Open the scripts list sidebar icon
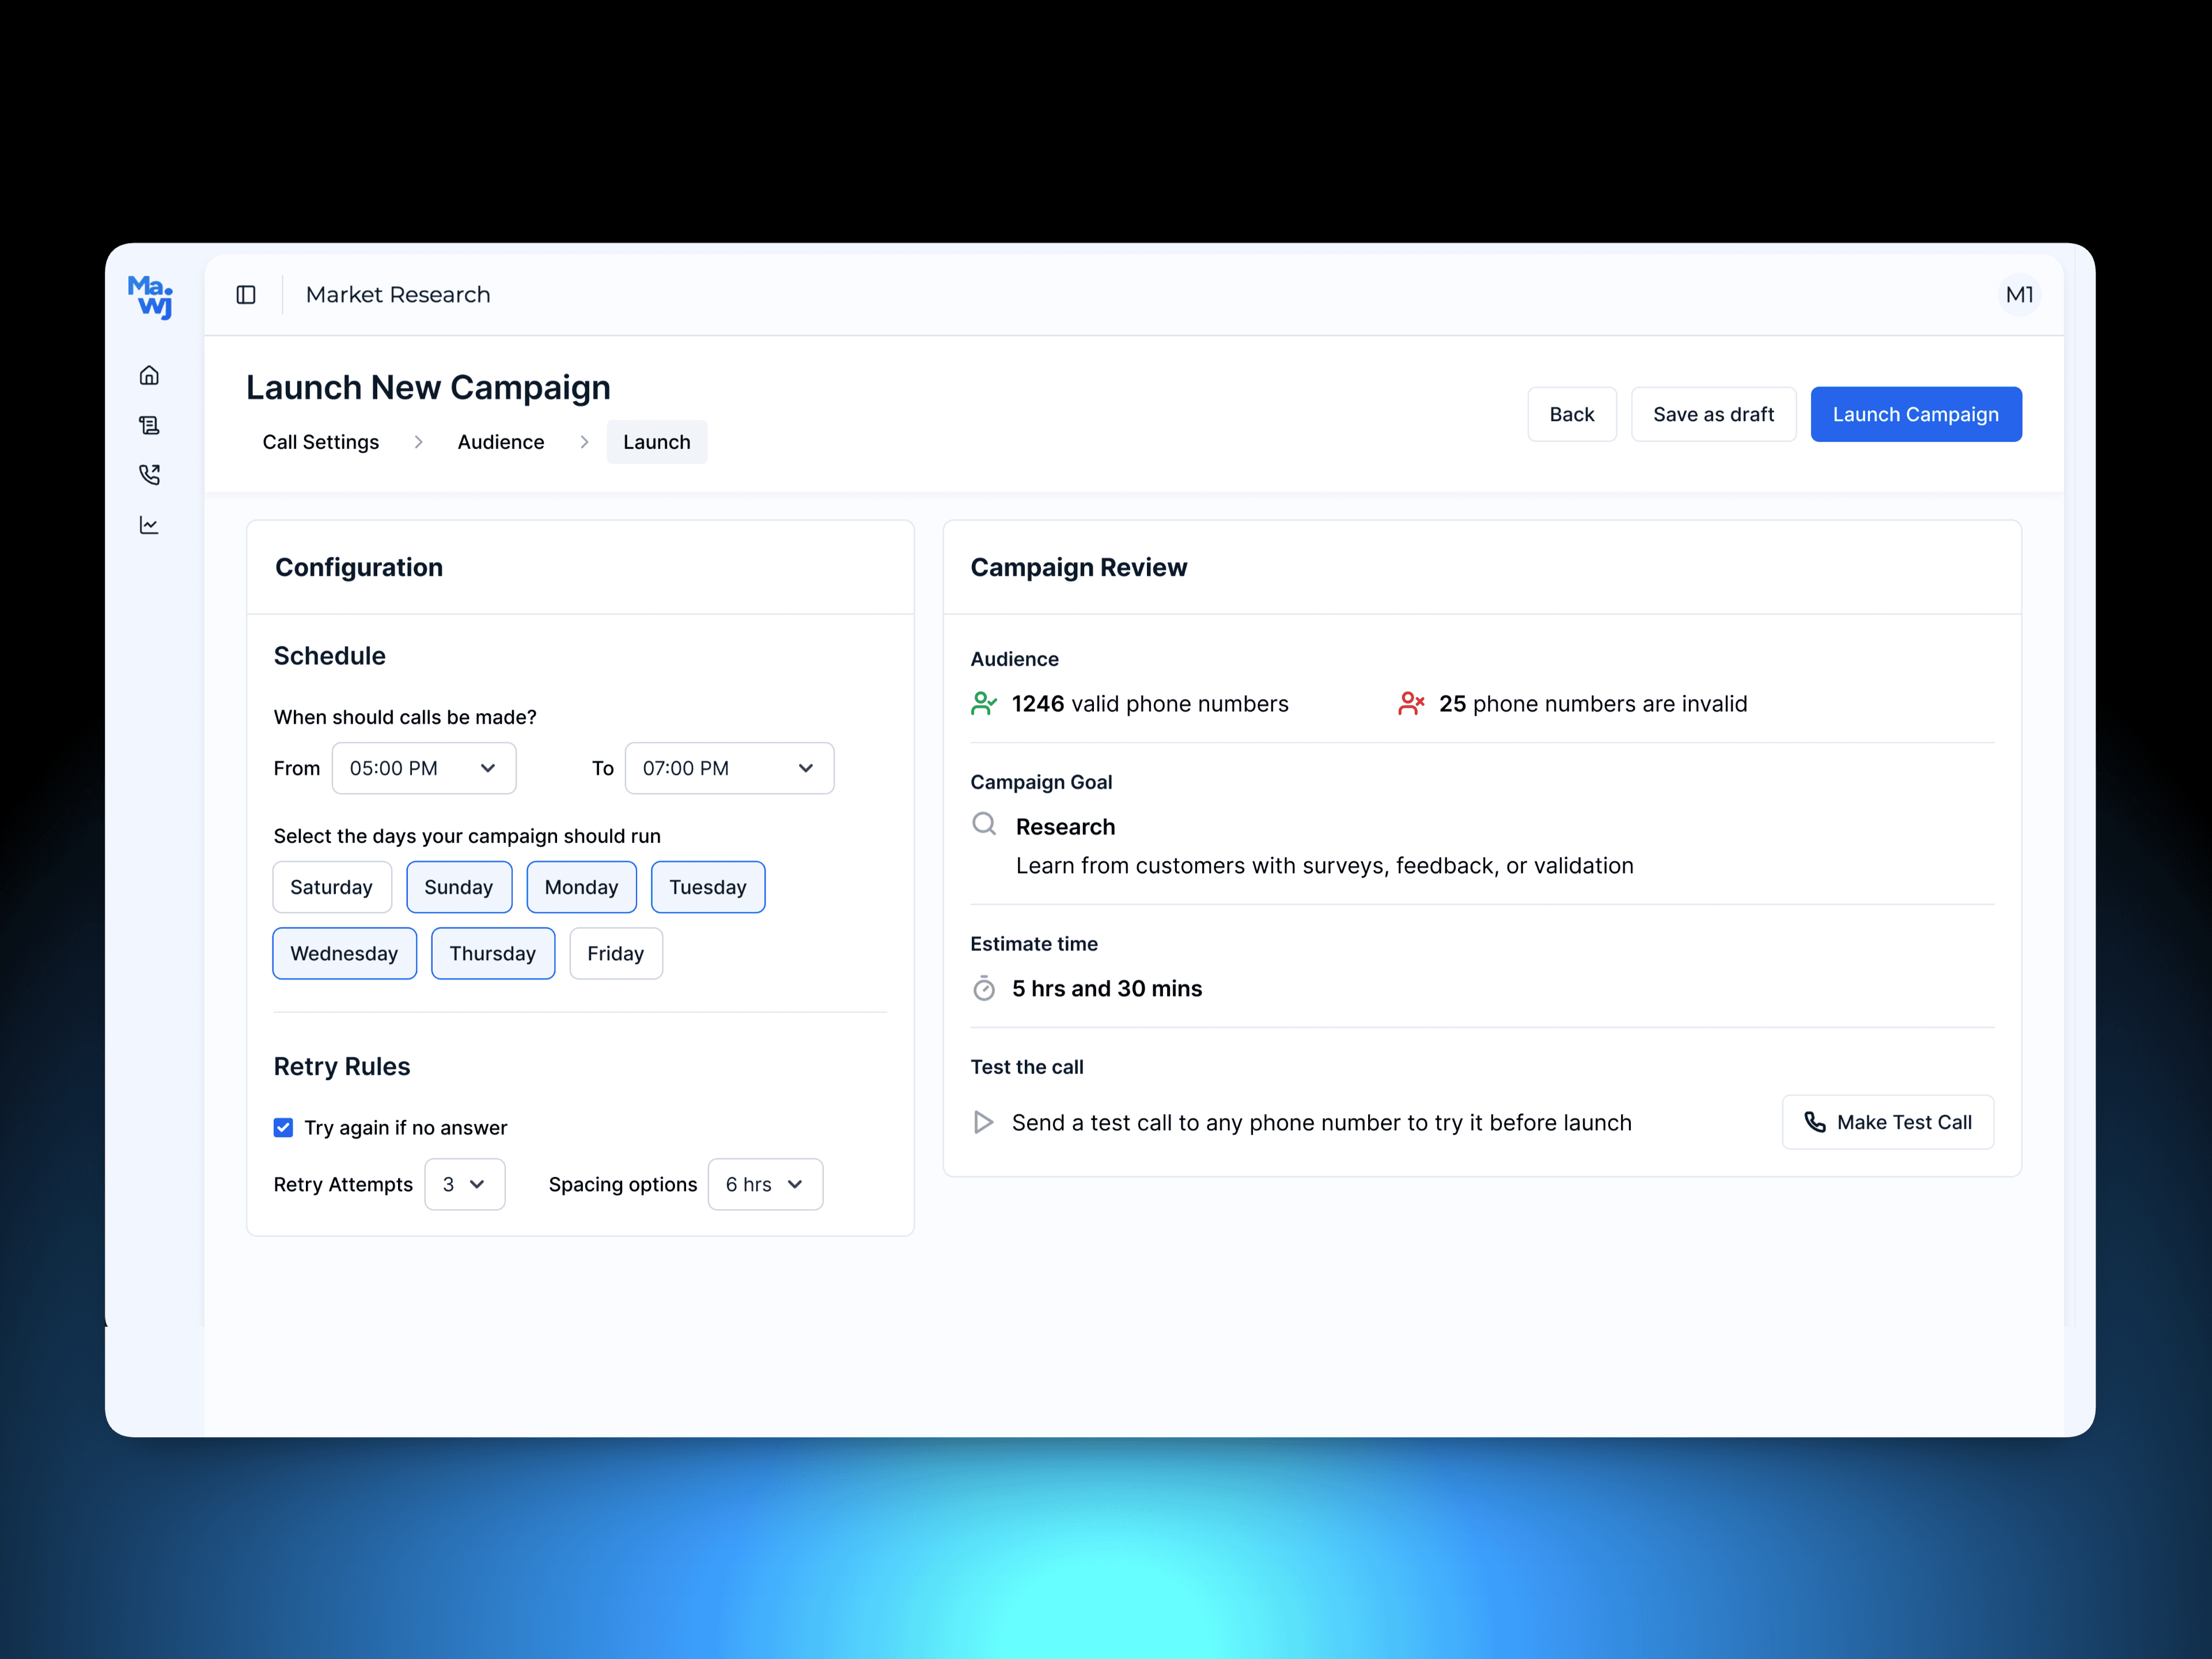This screenshot has height=1659, width=2212. (149, 425)
